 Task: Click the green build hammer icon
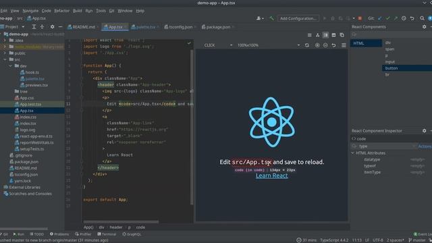point(271,18)
